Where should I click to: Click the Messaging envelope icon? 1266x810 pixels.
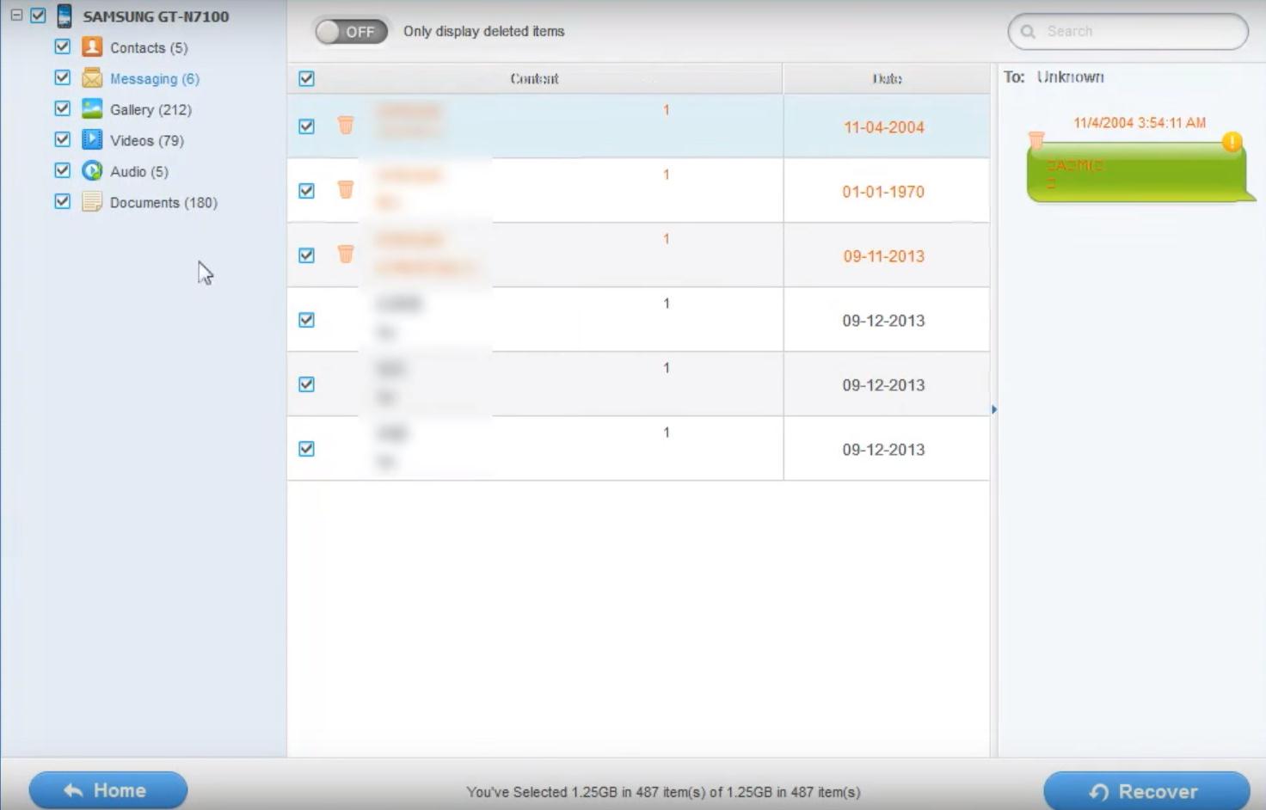point(92,77)
